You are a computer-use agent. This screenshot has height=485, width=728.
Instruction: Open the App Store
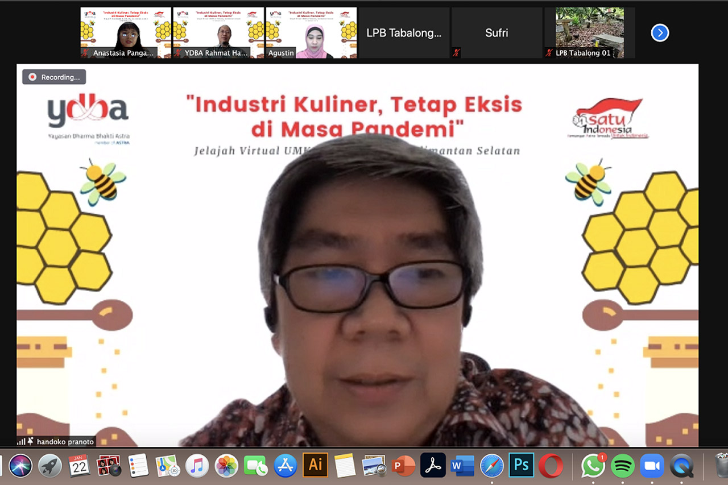[x=286, y=466]
